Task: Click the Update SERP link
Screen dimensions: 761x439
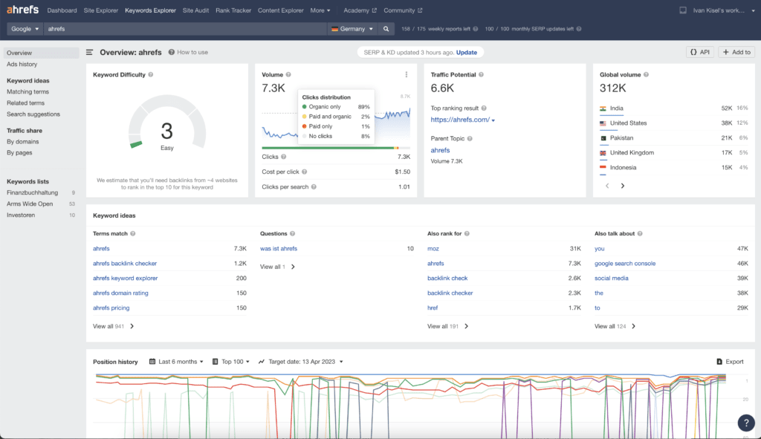Action: [466, 53]
